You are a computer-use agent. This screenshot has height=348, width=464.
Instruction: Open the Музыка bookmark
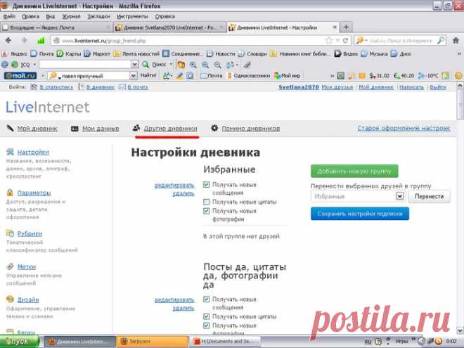(374, 54)
